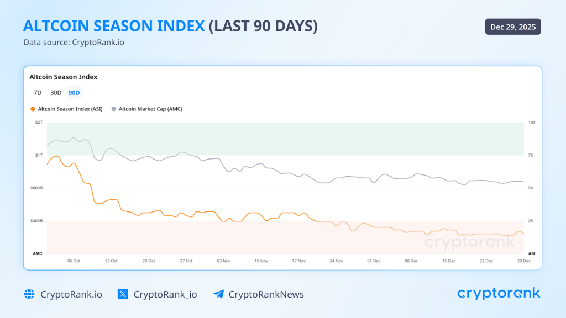Click the gray Altcoin Market Cap legend dot
566x318 pixels.
(114, 109)
